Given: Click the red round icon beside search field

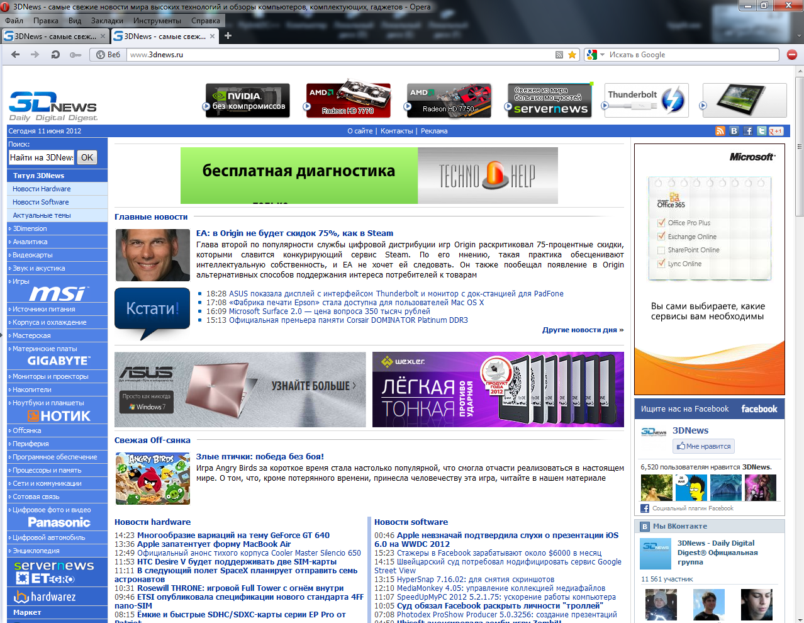Looking at the screenshot, I should (792, 55).
